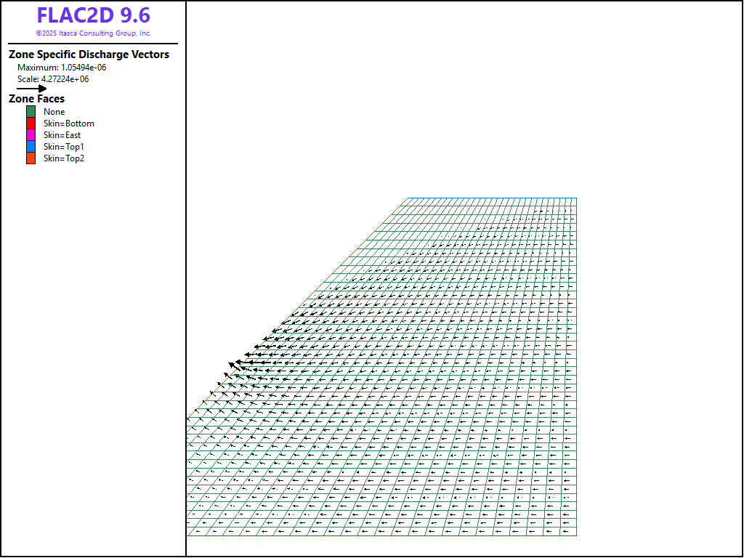744x558 pixels.
Task: Open the Itasca Consulting Group copyright line
Action: pyautogui.click(x=93, y=33)
